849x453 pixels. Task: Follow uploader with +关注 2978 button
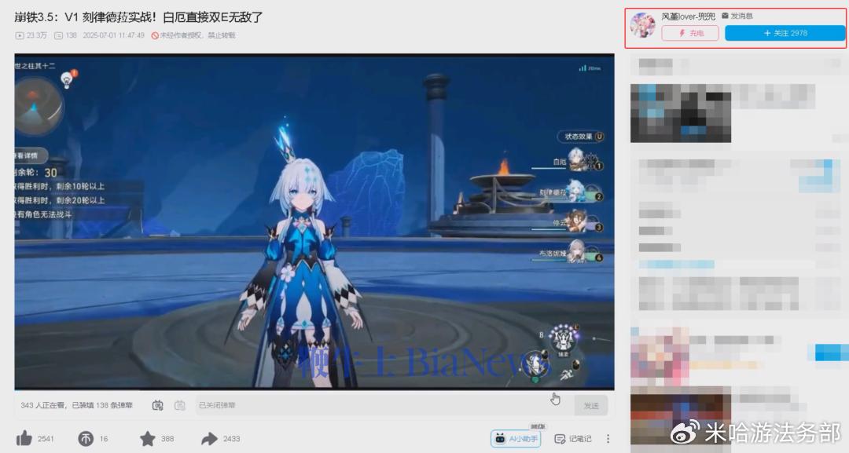(785, 33)
